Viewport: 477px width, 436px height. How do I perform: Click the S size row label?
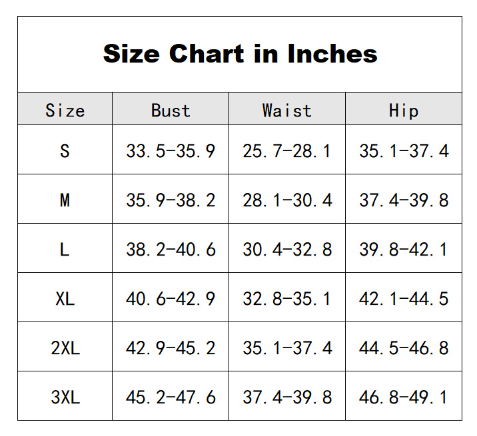[x=65, y=150]
